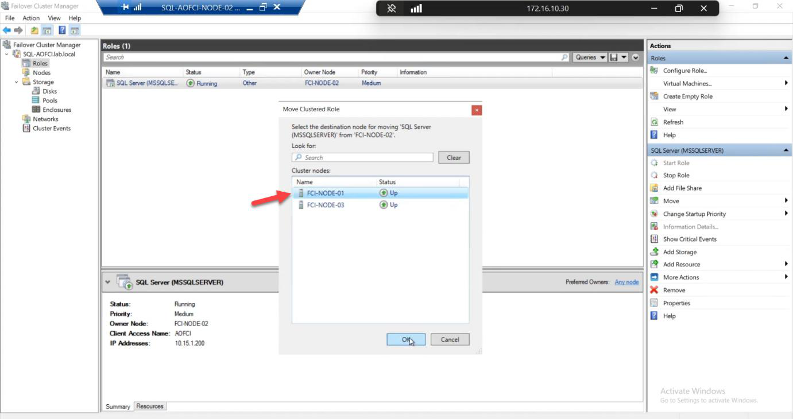Click the Remove action
This screenshot has height=419, width=793.
(x=674, y=290)
